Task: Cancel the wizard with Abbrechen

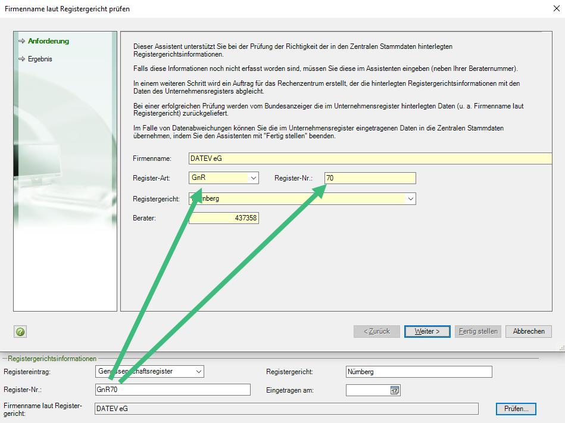Action: [x=528, y=331]
